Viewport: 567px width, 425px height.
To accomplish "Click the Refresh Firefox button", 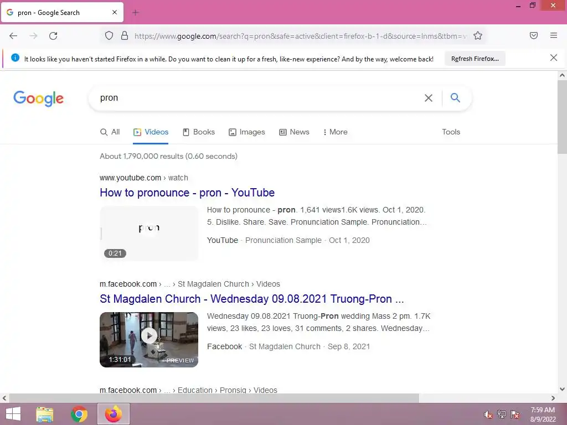I will click(475, 59).
